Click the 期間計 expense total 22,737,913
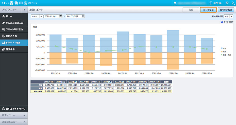 (166, 88)
